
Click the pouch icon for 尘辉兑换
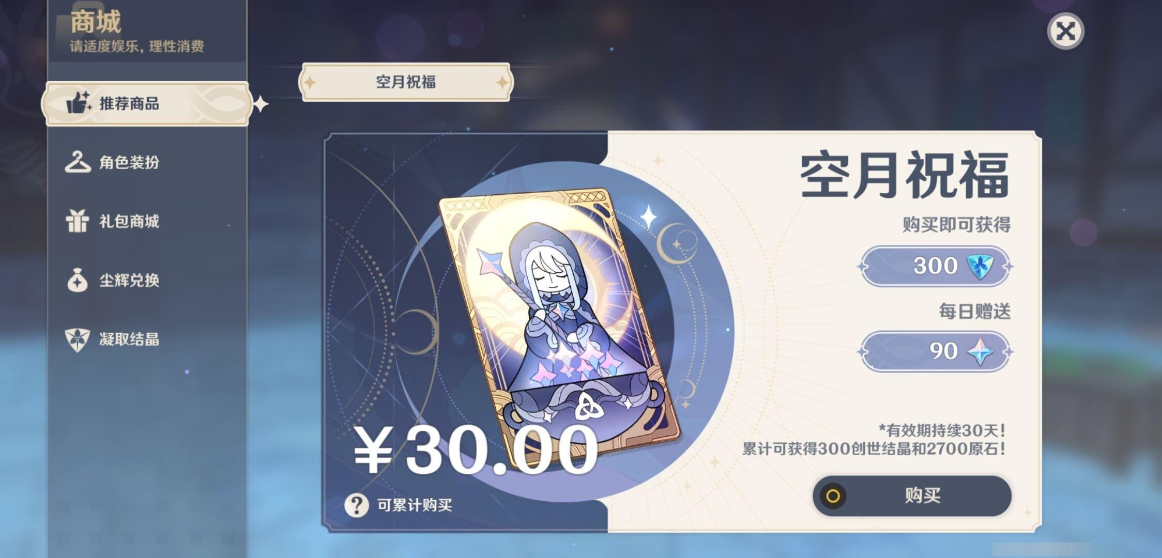coord(78,280)
